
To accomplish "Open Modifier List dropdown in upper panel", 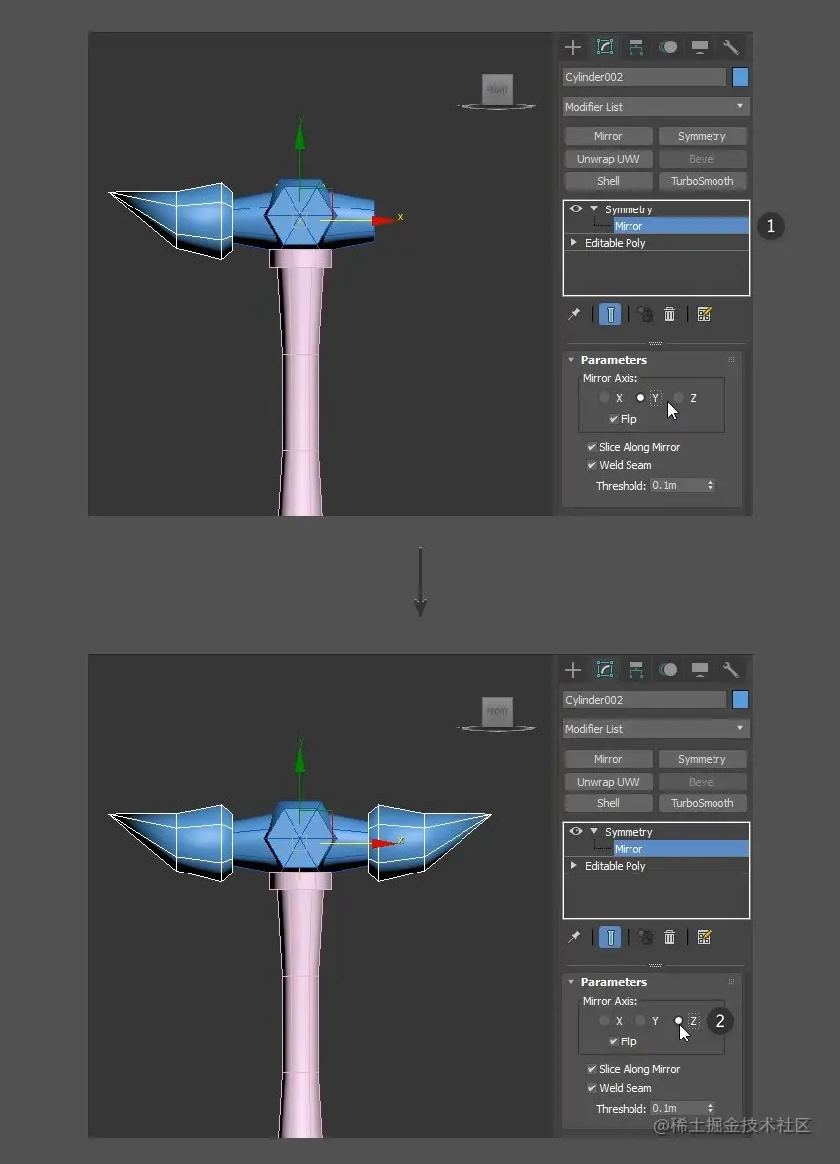I will (656, 106).
